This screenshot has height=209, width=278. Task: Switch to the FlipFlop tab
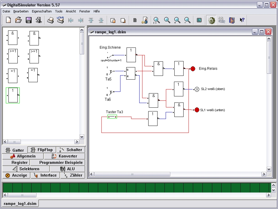pyautogui.click(x=42, y=150)
